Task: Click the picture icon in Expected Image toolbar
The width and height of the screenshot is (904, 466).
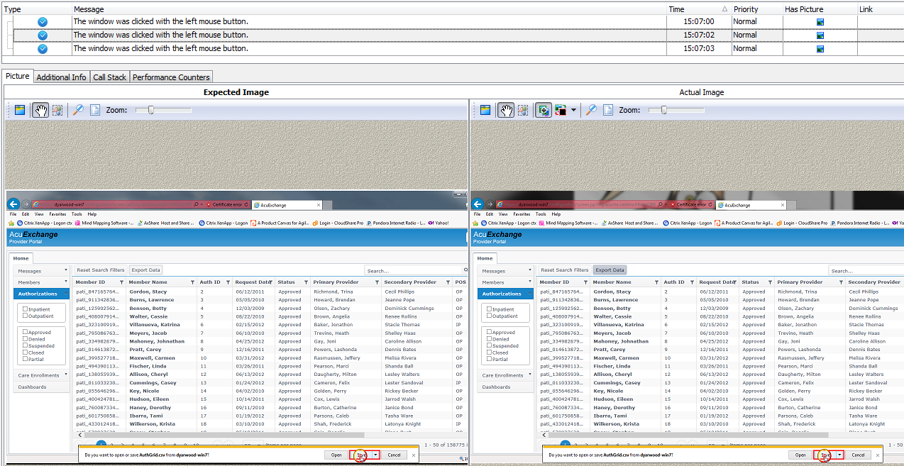Action: click(19, 110)
